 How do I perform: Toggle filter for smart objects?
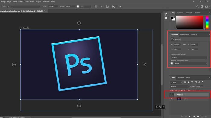[199, 82]
